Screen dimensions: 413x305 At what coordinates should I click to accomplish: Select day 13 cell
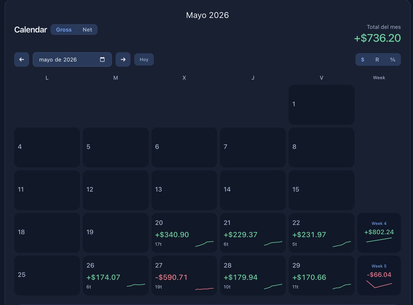(x=184, y=190)
